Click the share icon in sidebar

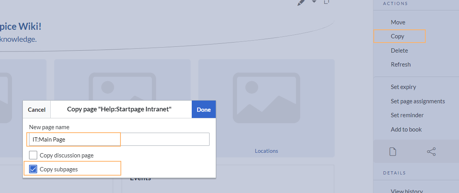(x=431, y=152)
